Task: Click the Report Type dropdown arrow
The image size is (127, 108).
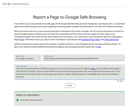Action: point(39,58)
